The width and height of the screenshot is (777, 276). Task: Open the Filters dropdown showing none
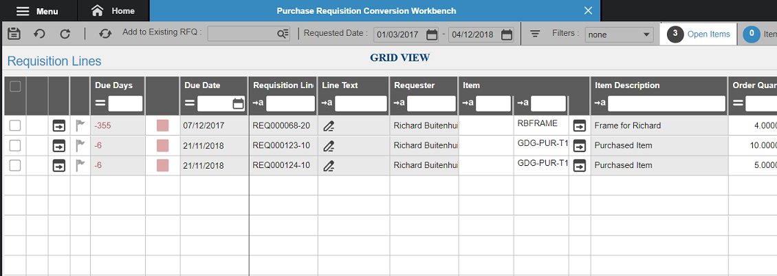click(619, 34)
